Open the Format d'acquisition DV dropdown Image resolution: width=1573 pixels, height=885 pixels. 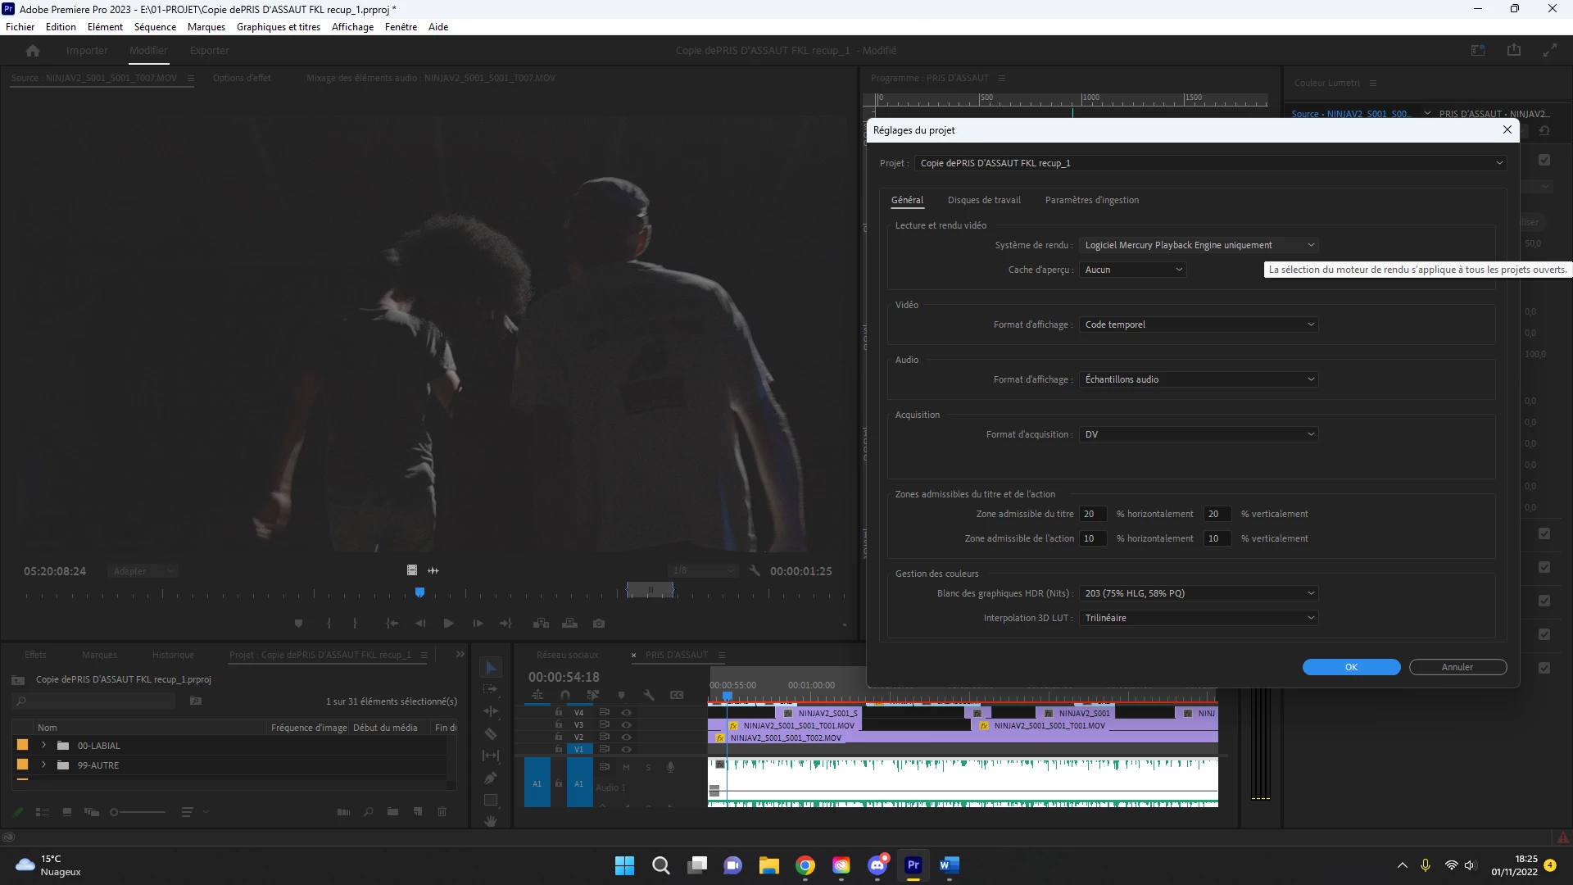coord(1199,434)
